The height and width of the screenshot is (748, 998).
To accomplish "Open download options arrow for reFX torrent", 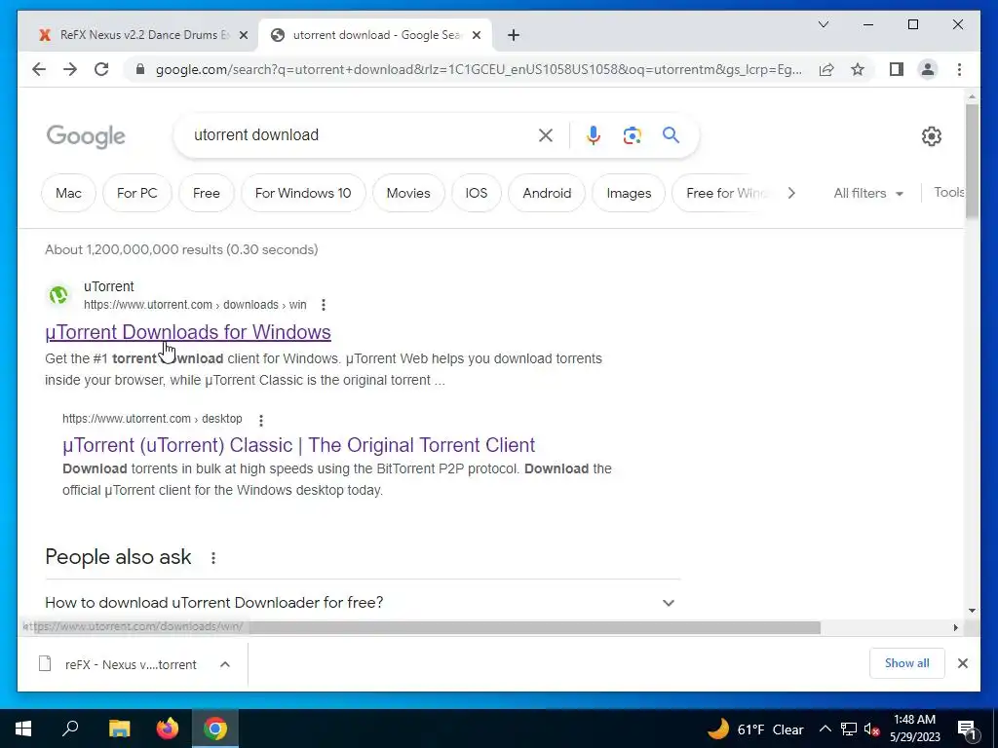I will coord(225,664).
